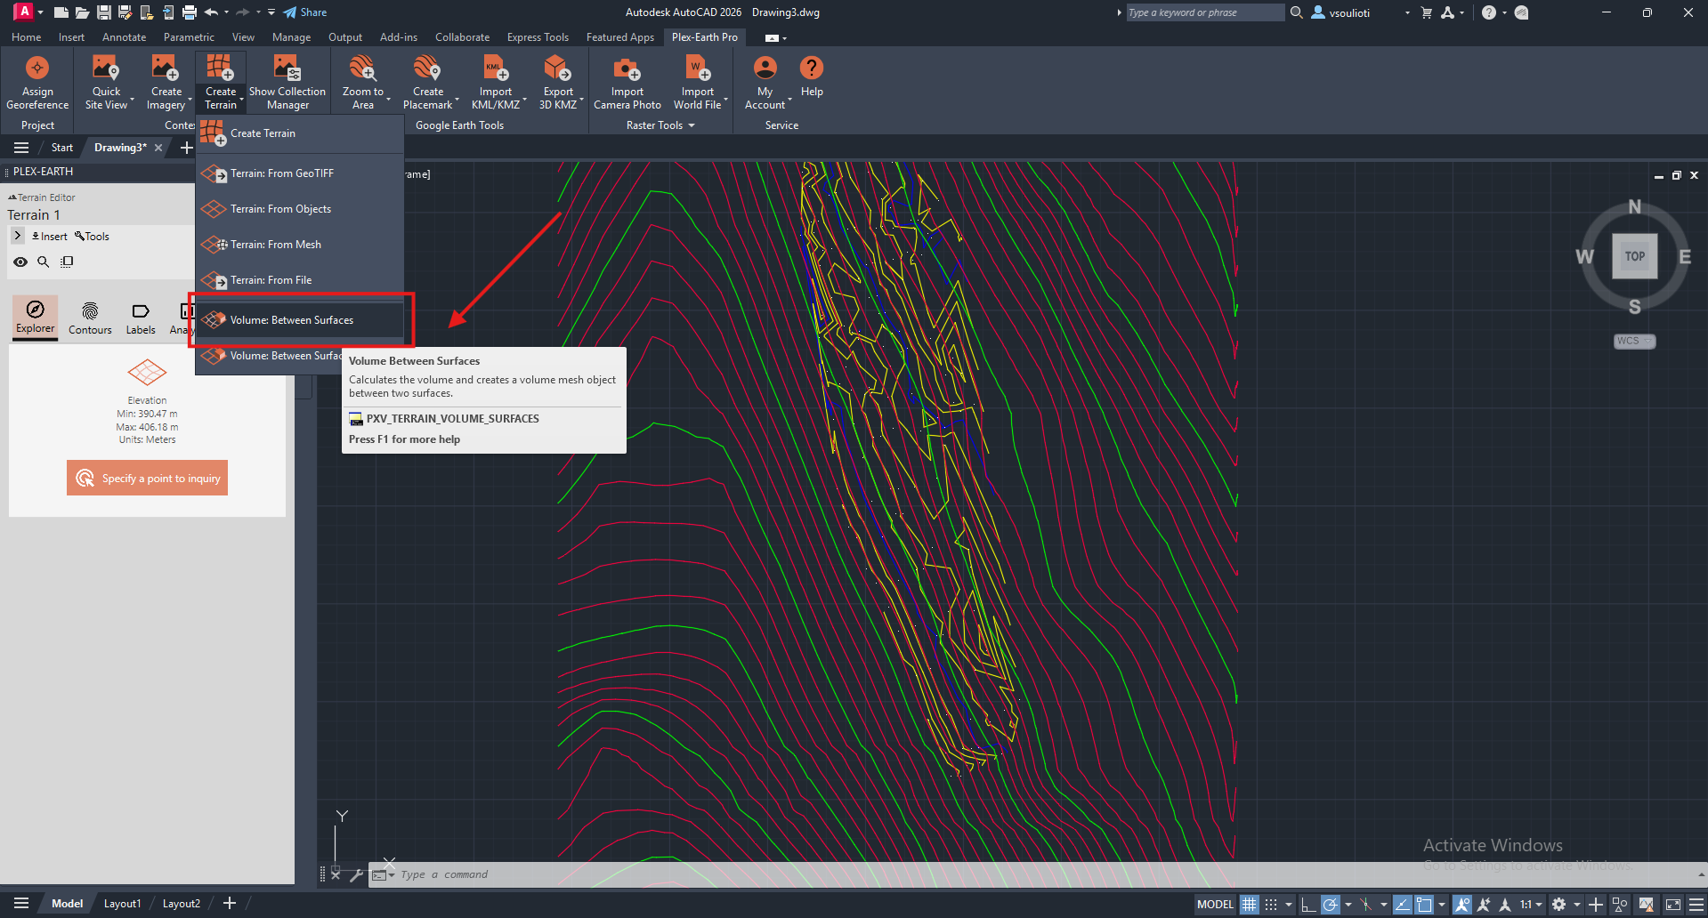Click the keyword search box
The width and height of the screenshot is (1708, 918).
pos(1205,12)
